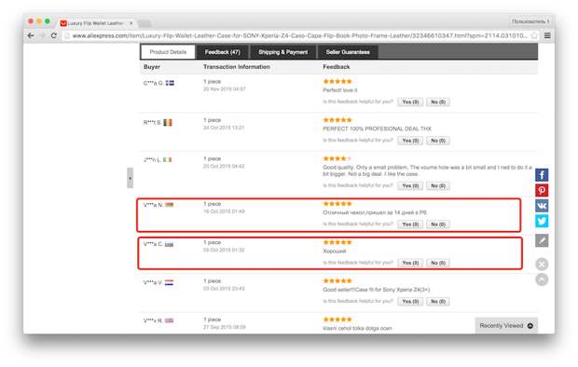Click the Buyer column header
The width and height of the screenshot is (578, 367).
tap(152, 67)
